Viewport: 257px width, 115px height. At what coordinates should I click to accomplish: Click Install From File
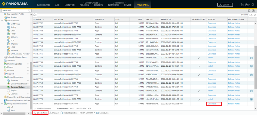click(69, 113)
